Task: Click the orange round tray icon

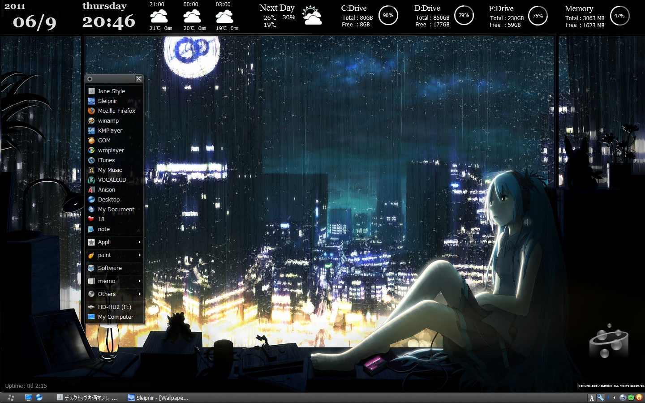Action: (639, 398)
